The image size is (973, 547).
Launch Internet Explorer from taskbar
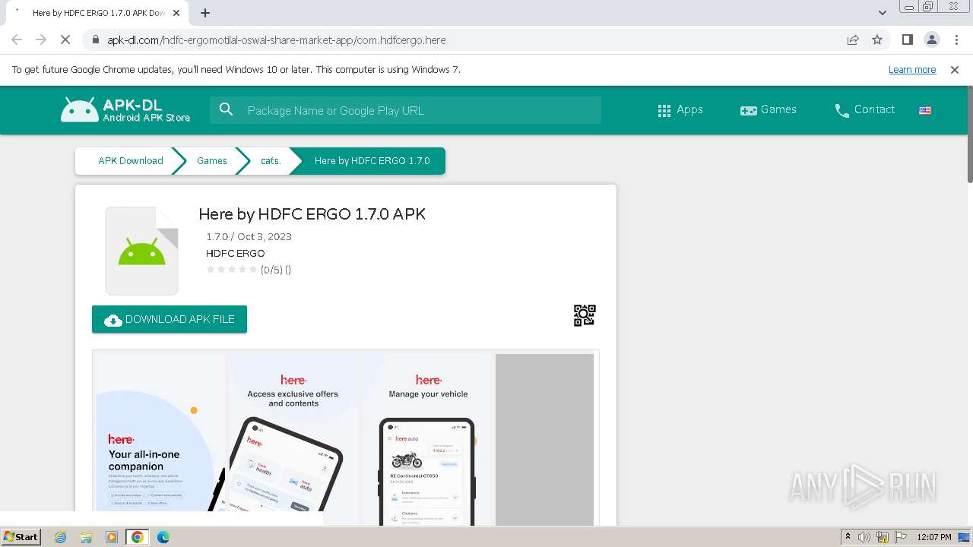60,537
